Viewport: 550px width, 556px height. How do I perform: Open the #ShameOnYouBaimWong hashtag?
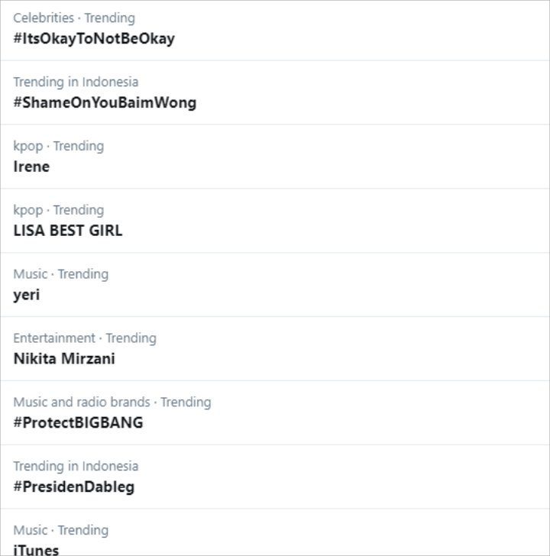(105, 102)
